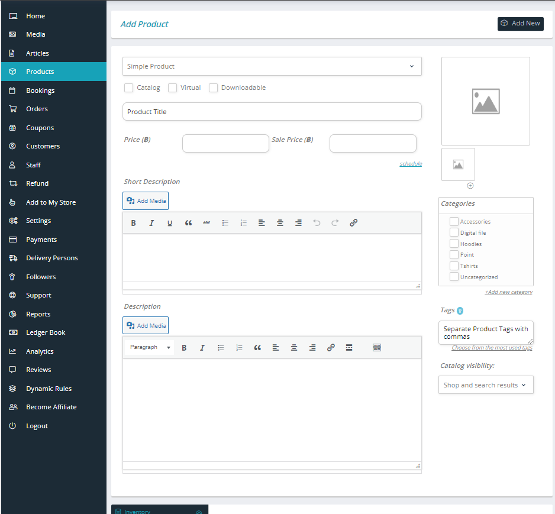Check the Downloadable option

214,88
